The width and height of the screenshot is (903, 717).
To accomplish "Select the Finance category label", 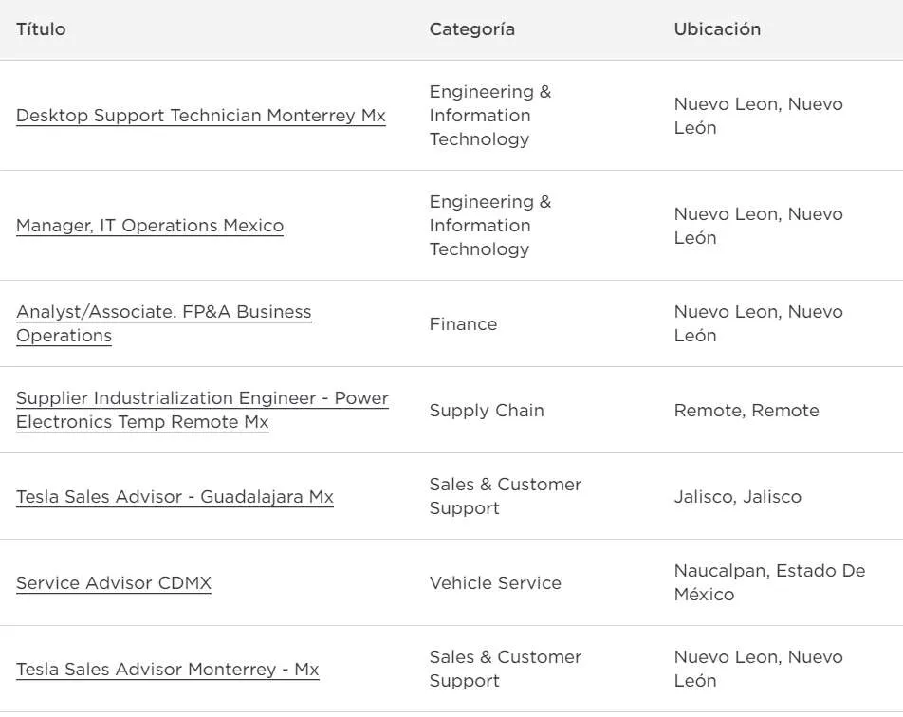I will [x=463, y=323].
